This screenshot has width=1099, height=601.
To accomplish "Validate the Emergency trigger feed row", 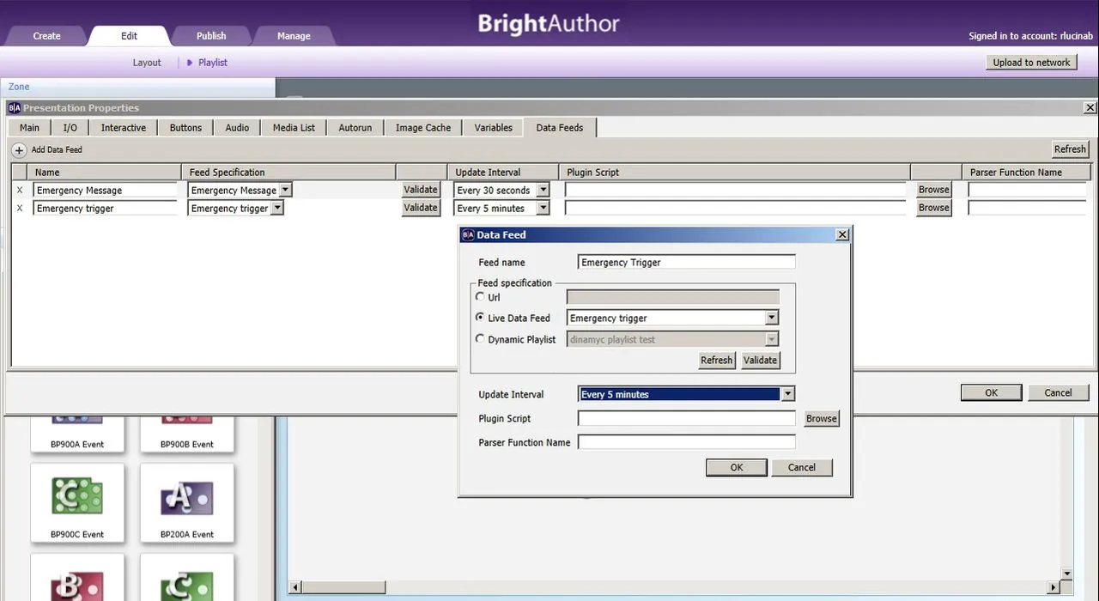I will 421,208.
